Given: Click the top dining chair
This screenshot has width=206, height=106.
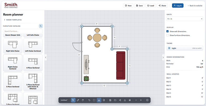Looking at the screenshot, I should tap(97, 30).
